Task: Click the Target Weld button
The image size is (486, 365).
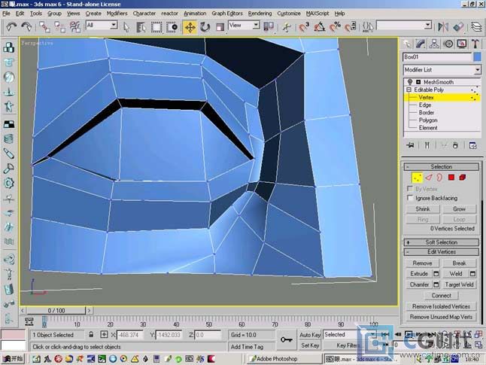Action: [x=459, y=284]
